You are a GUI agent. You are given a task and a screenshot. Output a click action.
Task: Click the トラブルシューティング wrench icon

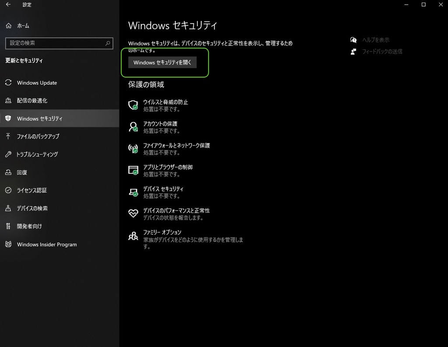(8, 154)
